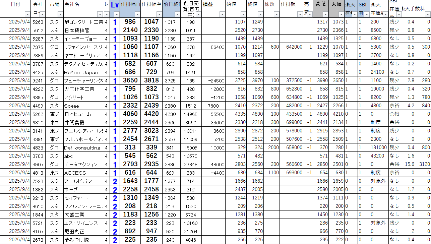Select the entry range value 4420
The width and height of the screenshot is (431, 244).
(x=151, y=114)
